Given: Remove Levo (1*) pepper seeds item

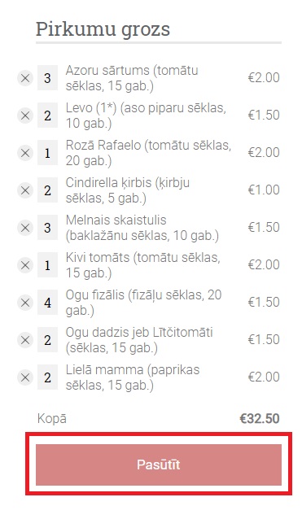Looking at the screenshot, I should click(x=25, y=116).
